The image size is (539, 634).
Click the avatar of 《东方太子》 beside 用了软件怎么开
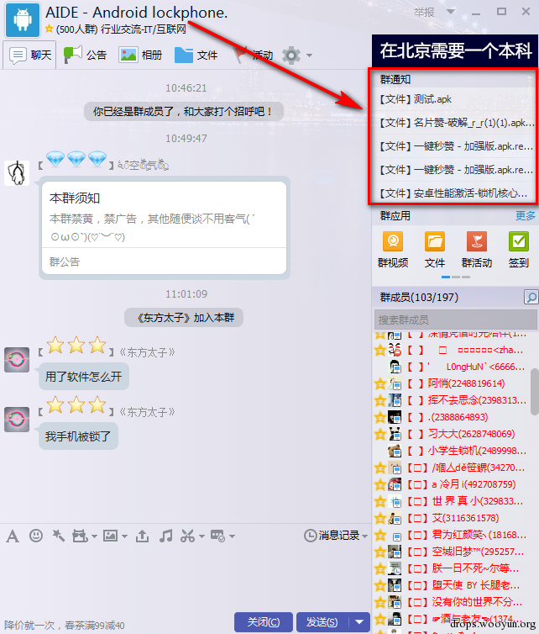(17, 359)
